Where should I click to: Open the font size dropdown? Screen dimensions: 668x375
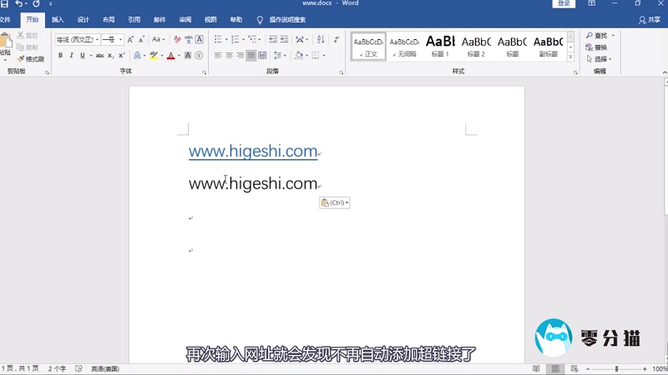(120, 39)
